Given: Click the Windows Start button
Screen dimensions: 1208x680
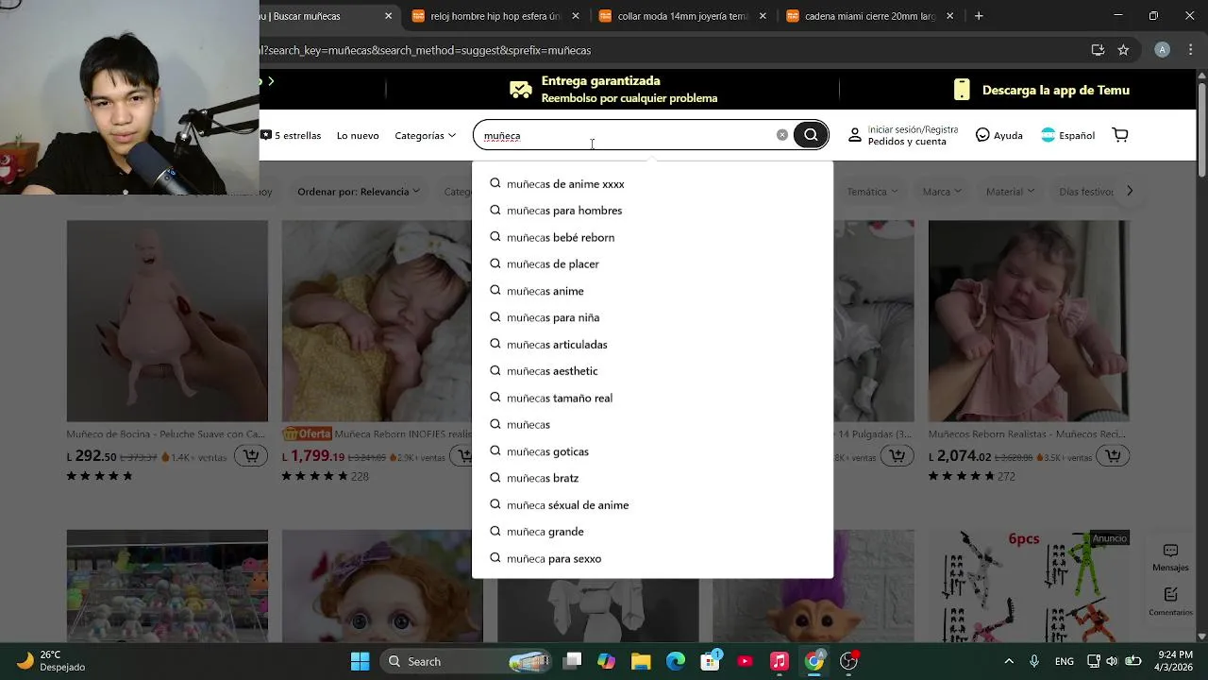Looking at the screenshot, I should [x=361, y=661].
